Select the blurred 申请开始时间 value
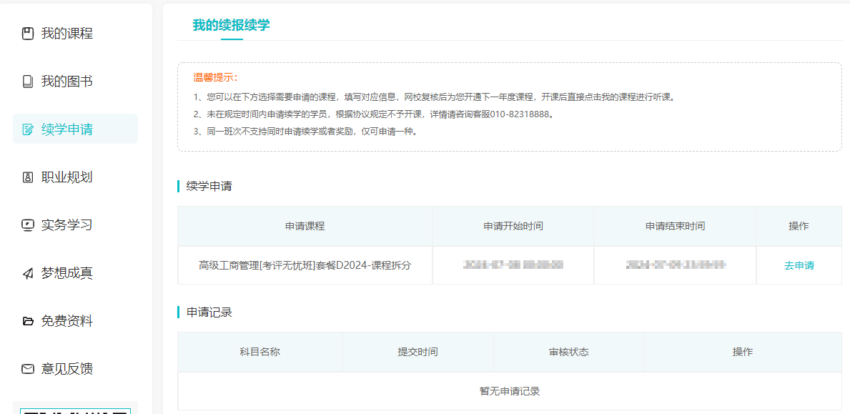 [x=513, y=264]
